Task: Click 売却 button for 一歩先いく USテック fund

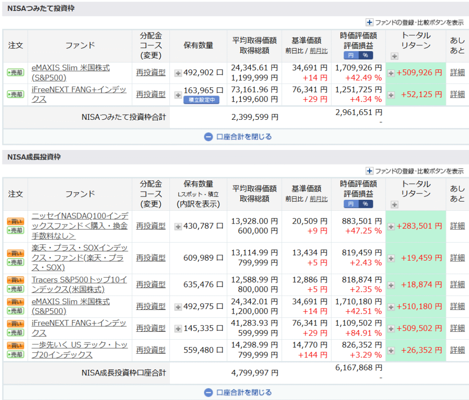Action: (x=16, y=355)
